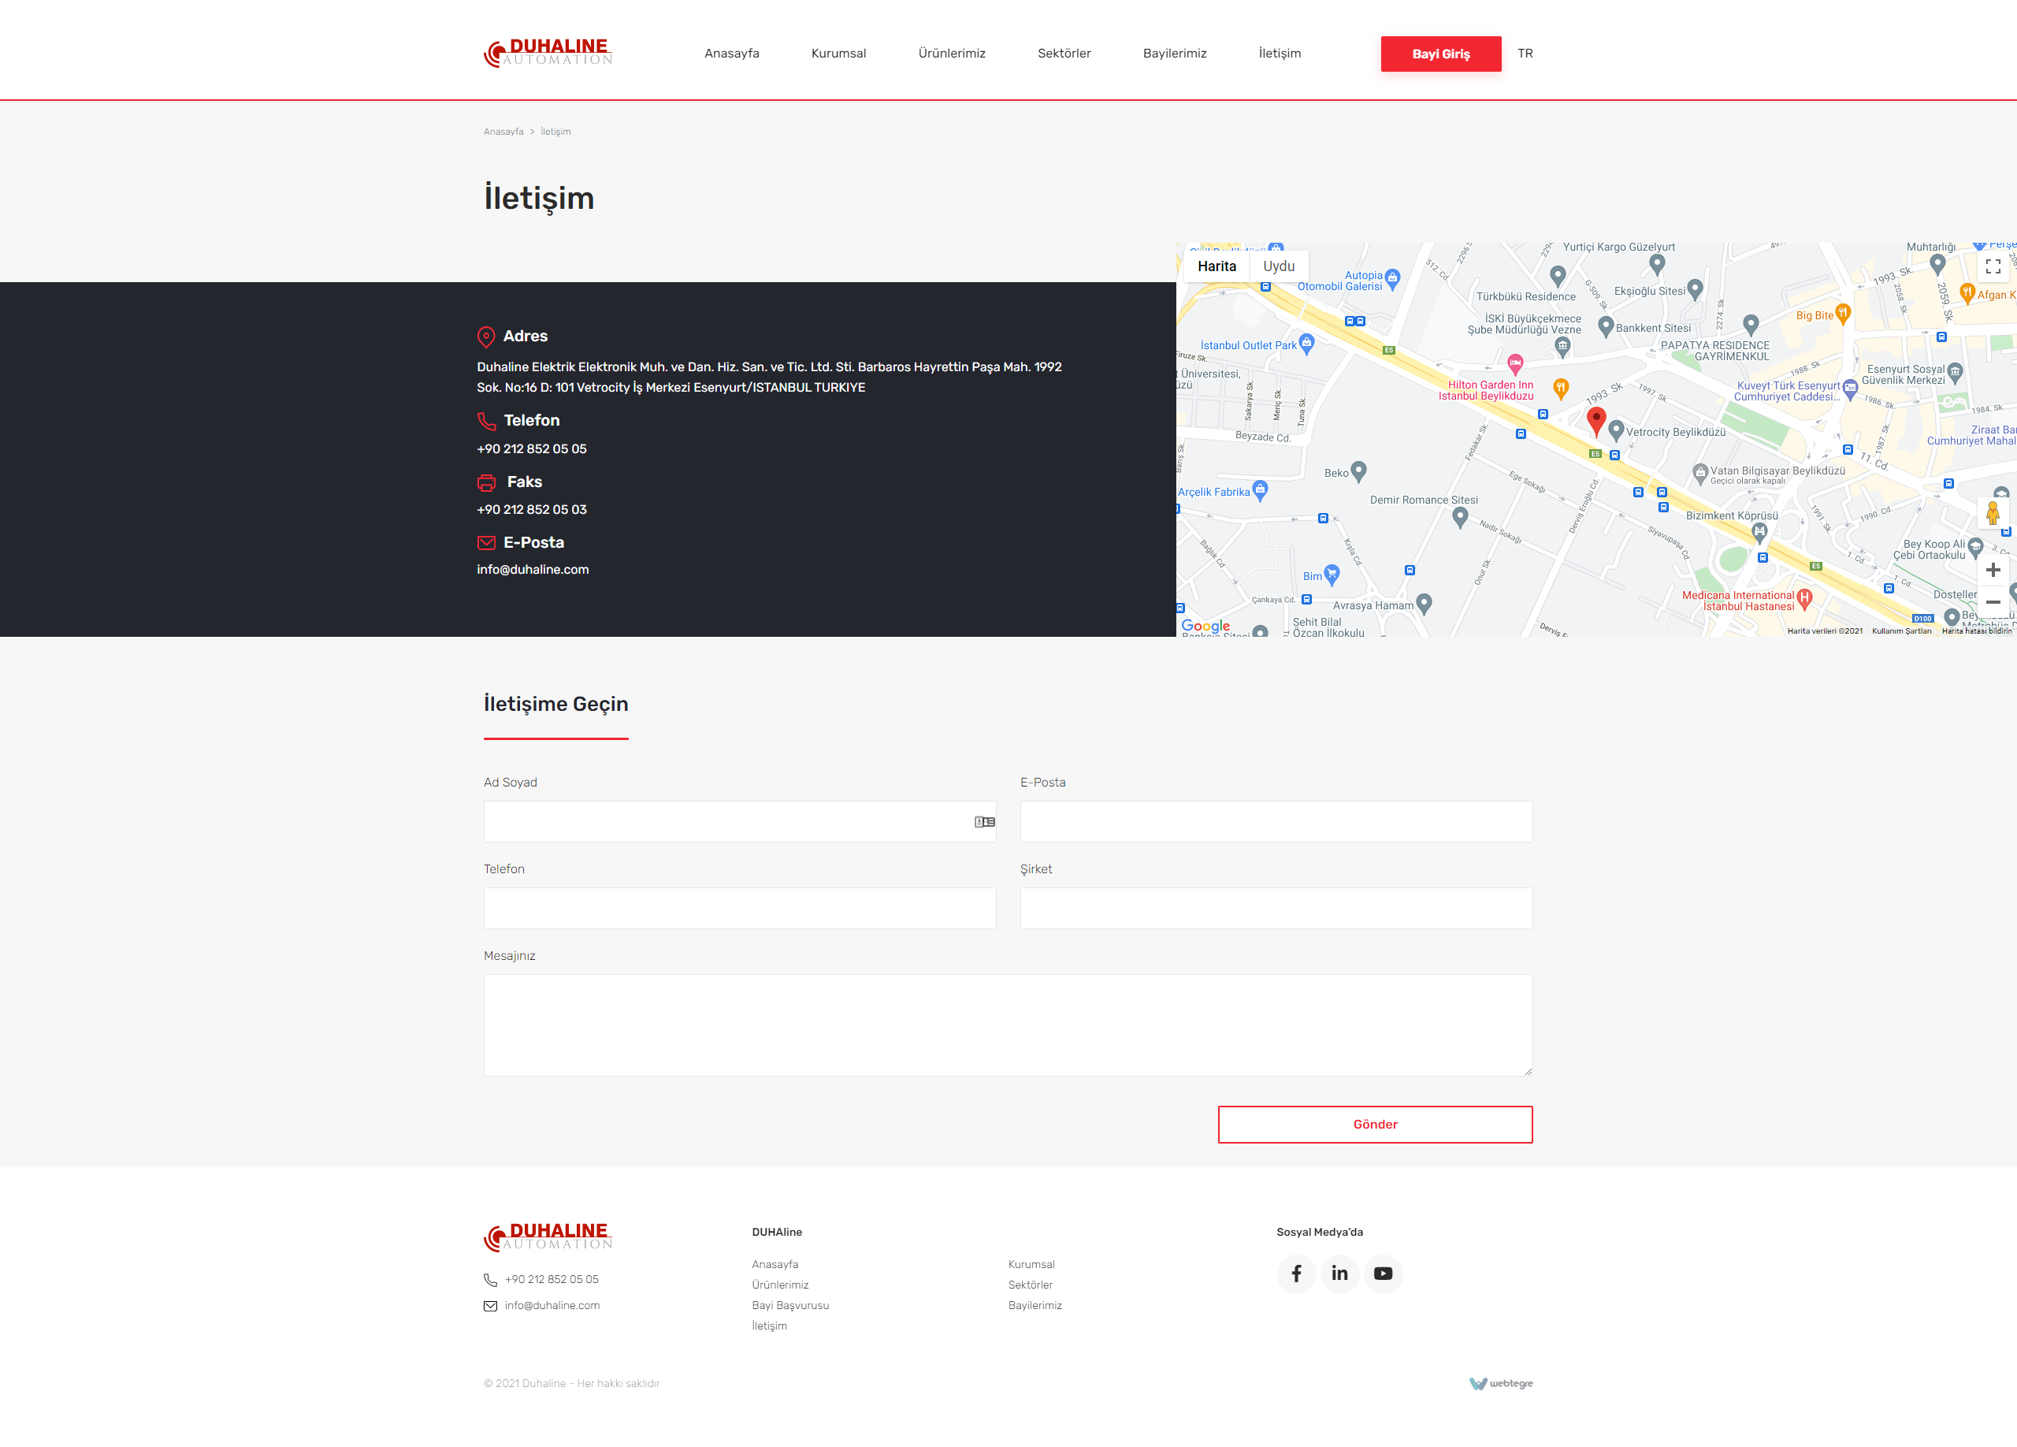Click the Faks printer icon
The image size is (2017, 1447).
tap(486, 482)
